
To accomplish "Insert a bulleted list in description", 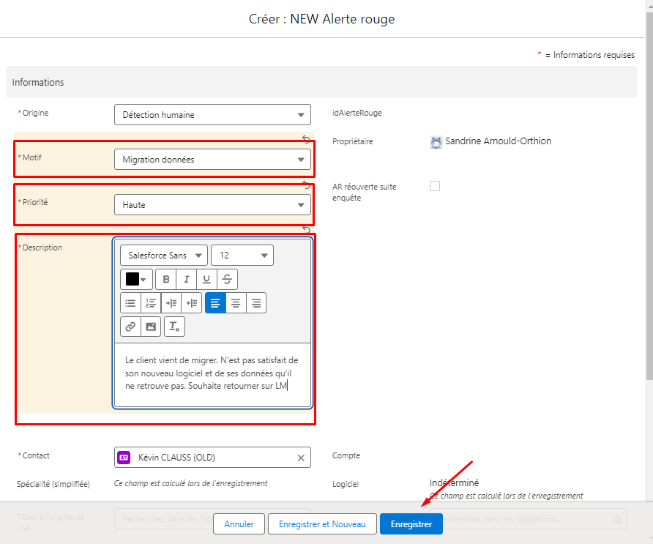I will [130, 303].
